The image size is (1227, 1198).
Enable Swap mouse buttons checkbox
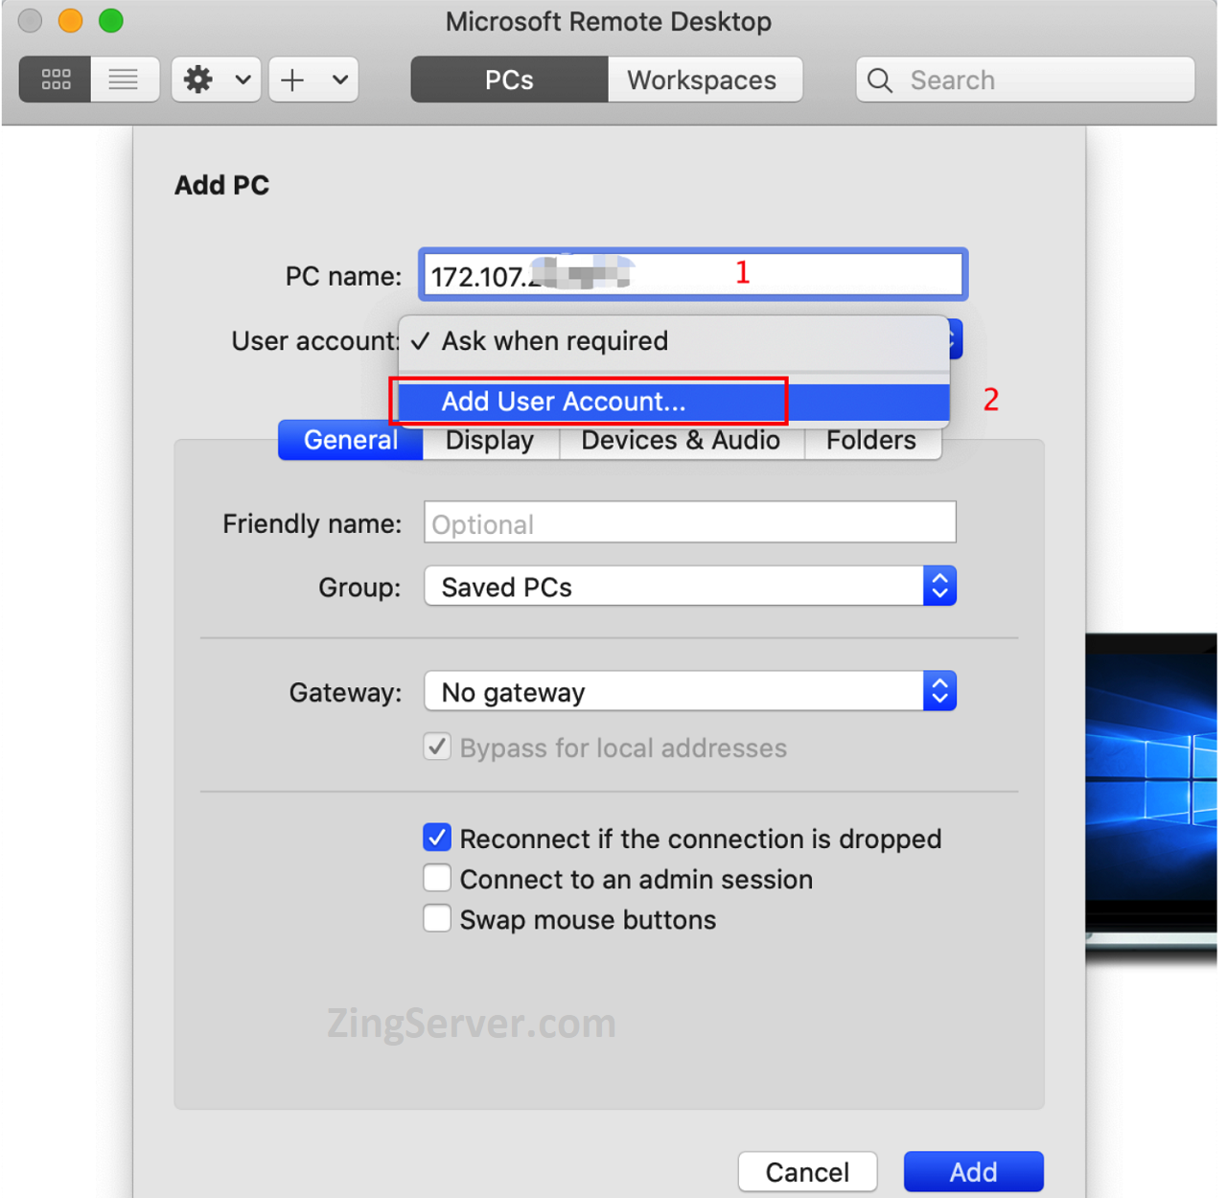[437, 918]
